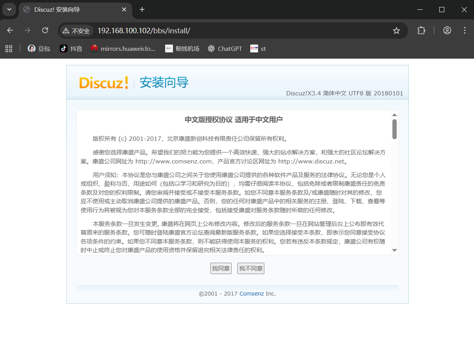Screen dimensions: 474x346
Task: Open the tab search dropdown arrow
Action: (x=9, y=9)
